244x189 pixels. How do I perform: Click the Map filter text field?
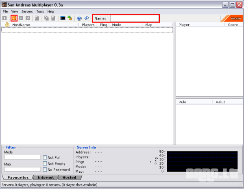(x=22, y=169)
